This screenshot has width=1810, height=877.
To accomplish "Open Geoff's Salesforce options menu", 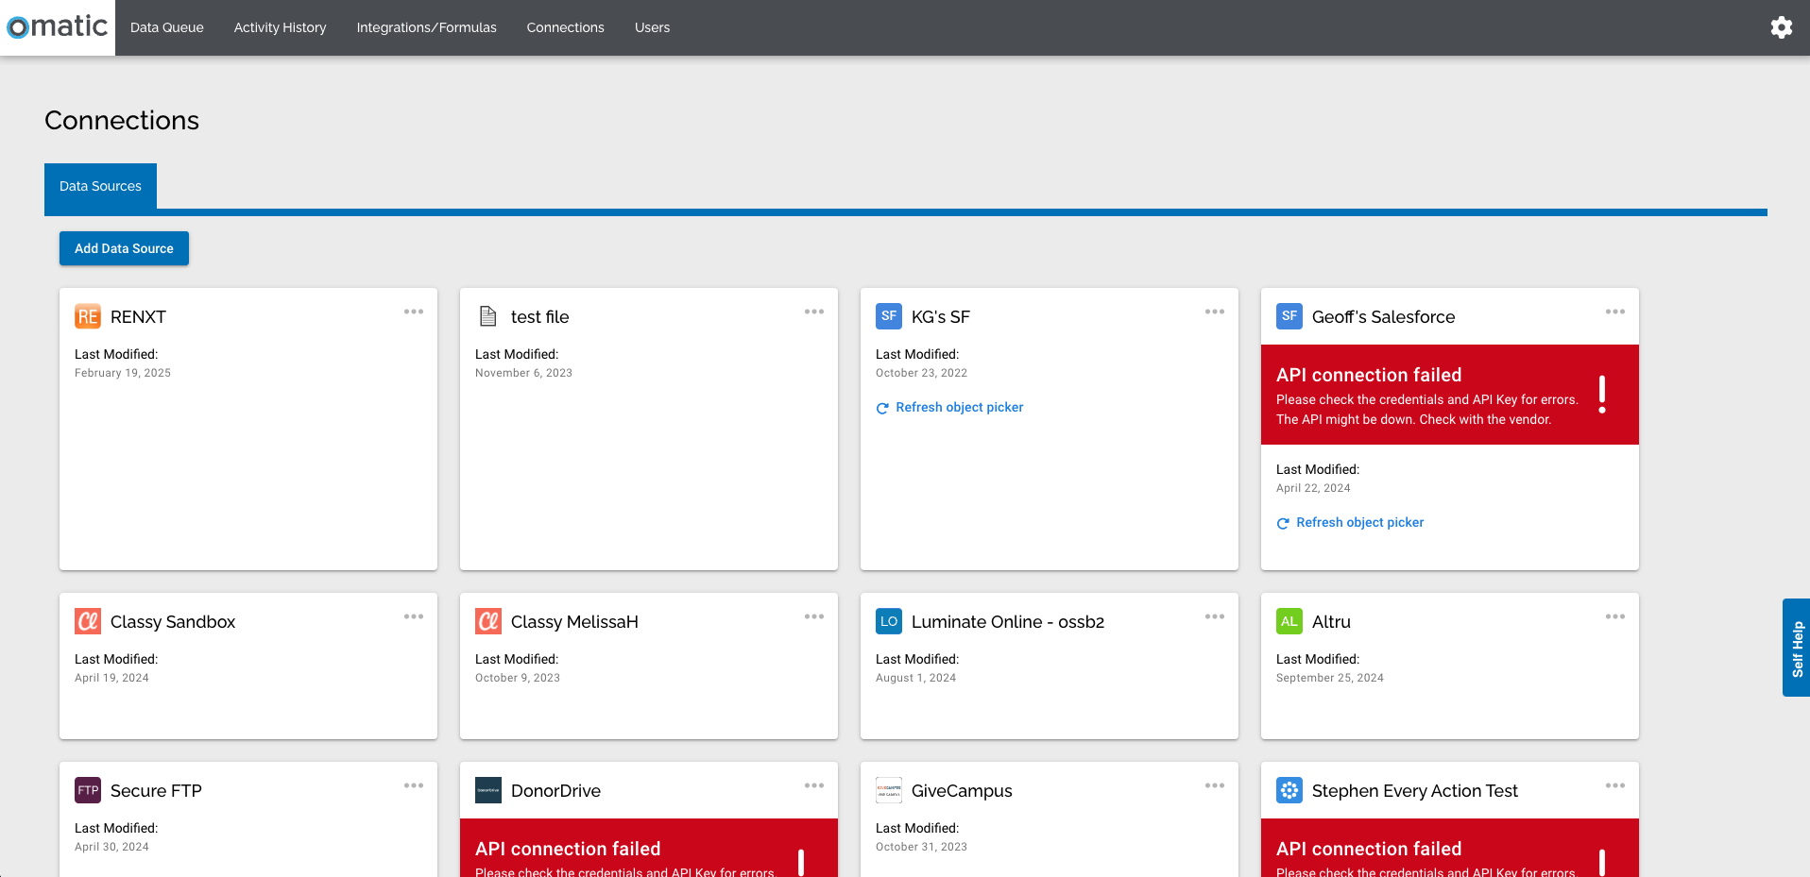I will [x=1615, y=312].
